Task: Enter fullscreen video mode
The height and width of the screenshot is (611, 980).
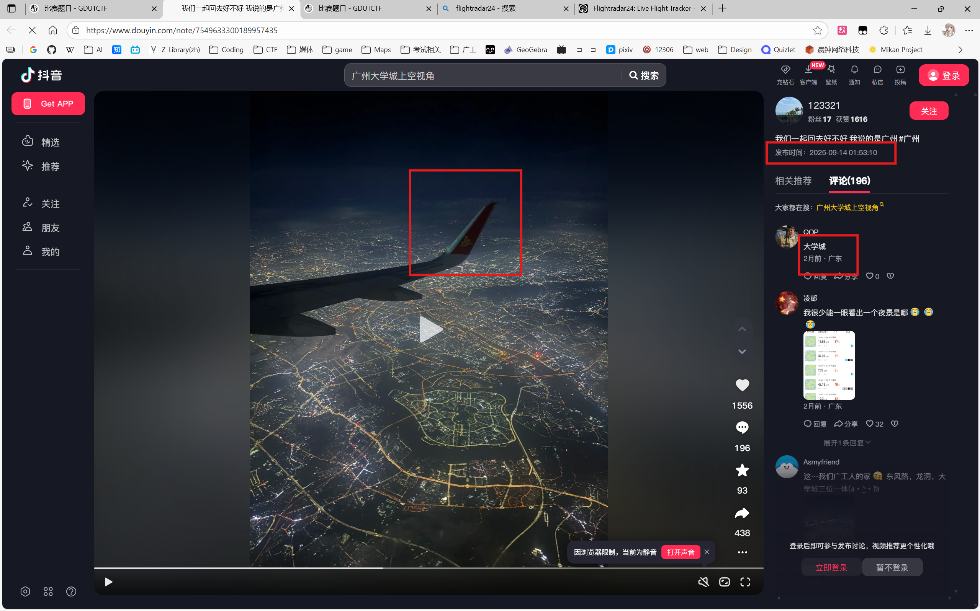Action: (745, 582)
